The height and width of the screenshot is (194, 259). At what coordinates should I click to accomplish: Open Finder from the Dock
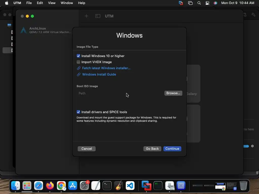15,185
